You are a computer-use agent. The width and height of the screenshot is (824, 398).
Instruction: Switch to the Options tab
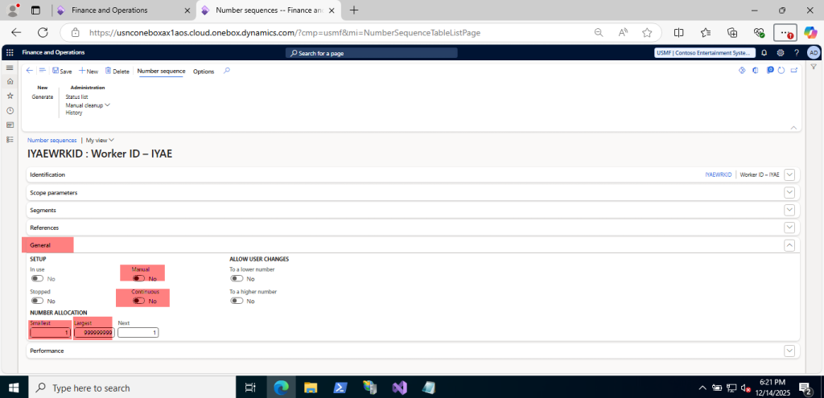coord(204,71)
